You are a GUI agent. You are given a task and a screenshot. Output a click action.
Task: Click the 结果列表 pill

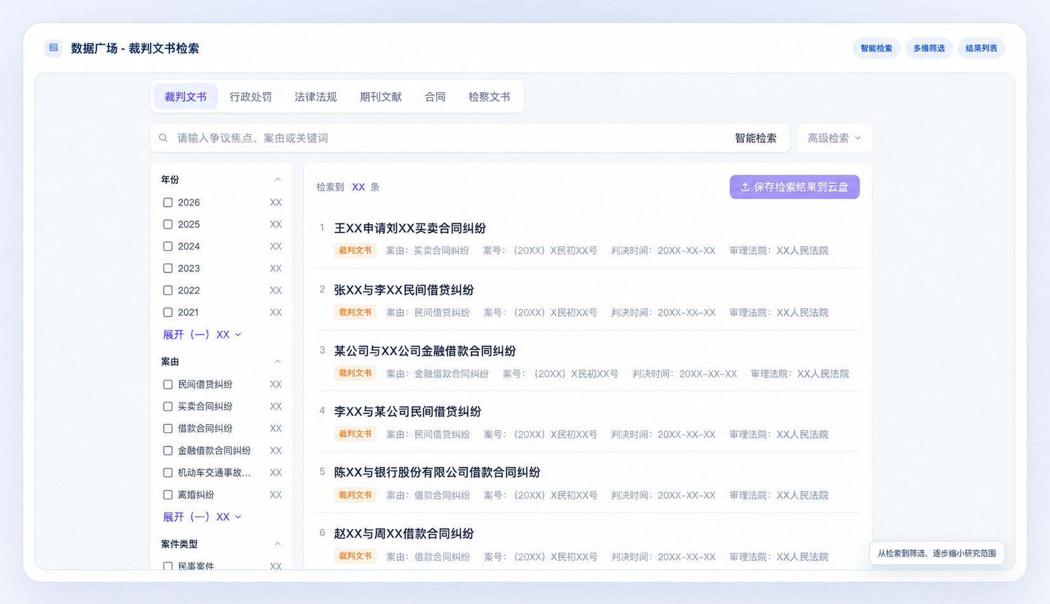(981, 48)
